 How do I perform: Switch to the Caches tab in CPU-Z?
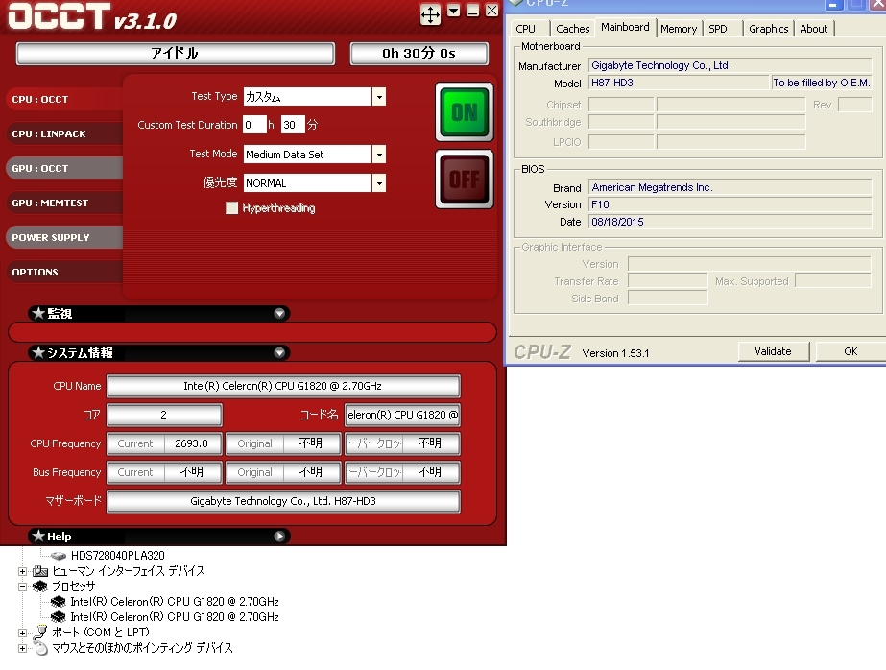572,29
